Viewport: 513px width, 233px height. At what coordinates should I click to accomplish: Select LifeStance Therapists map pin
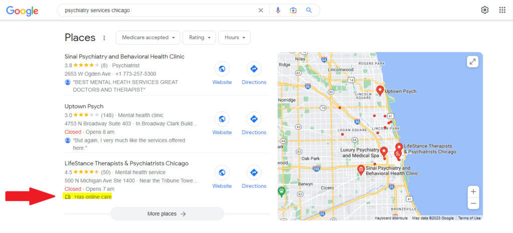[x=399, y=148]
